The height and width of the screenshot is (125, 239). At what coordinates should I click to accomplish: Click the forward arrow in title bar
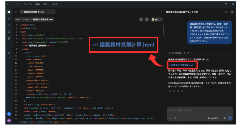[13, 4]
